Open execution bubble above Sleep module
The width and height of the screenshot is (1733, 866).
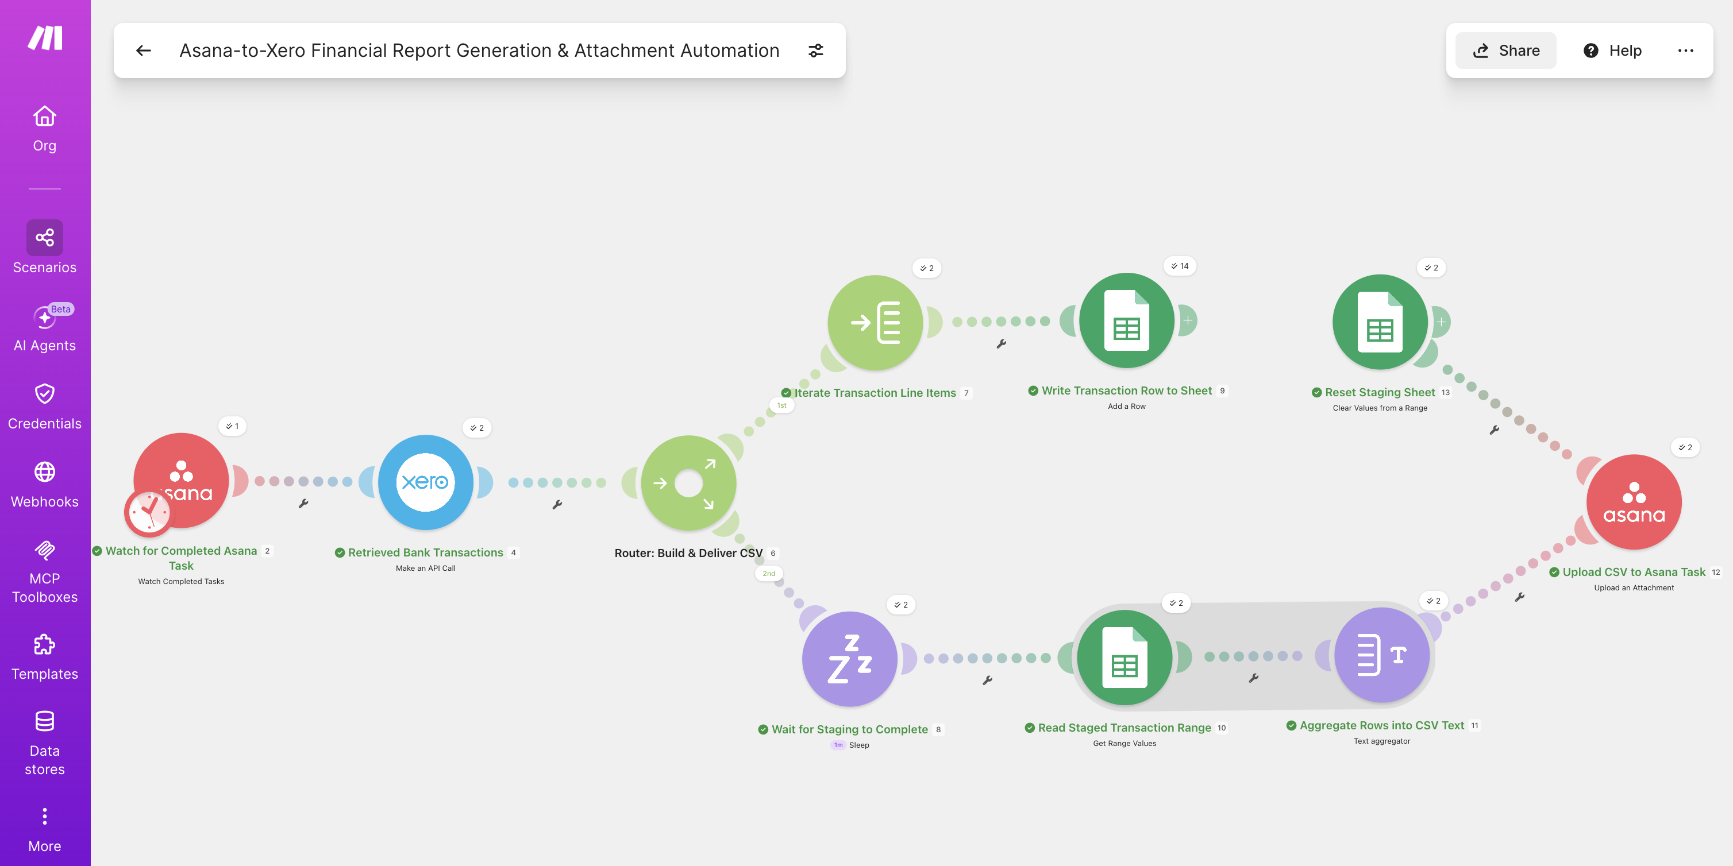tap(901, 605)
